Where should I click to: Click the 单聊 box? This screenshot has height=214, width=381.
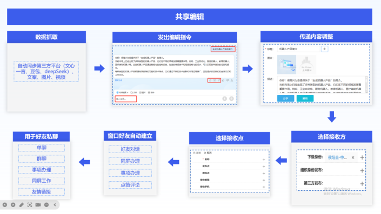pos(42,148)
